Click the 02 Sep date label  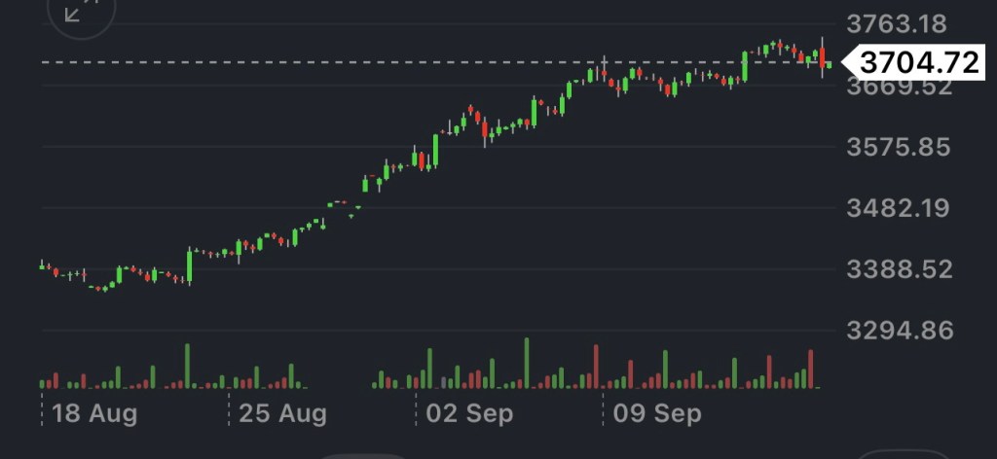(x=468, y=413)
